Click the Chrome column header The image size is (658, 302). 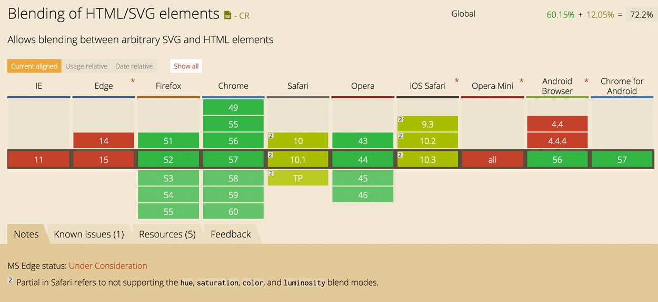pos(233,86)
